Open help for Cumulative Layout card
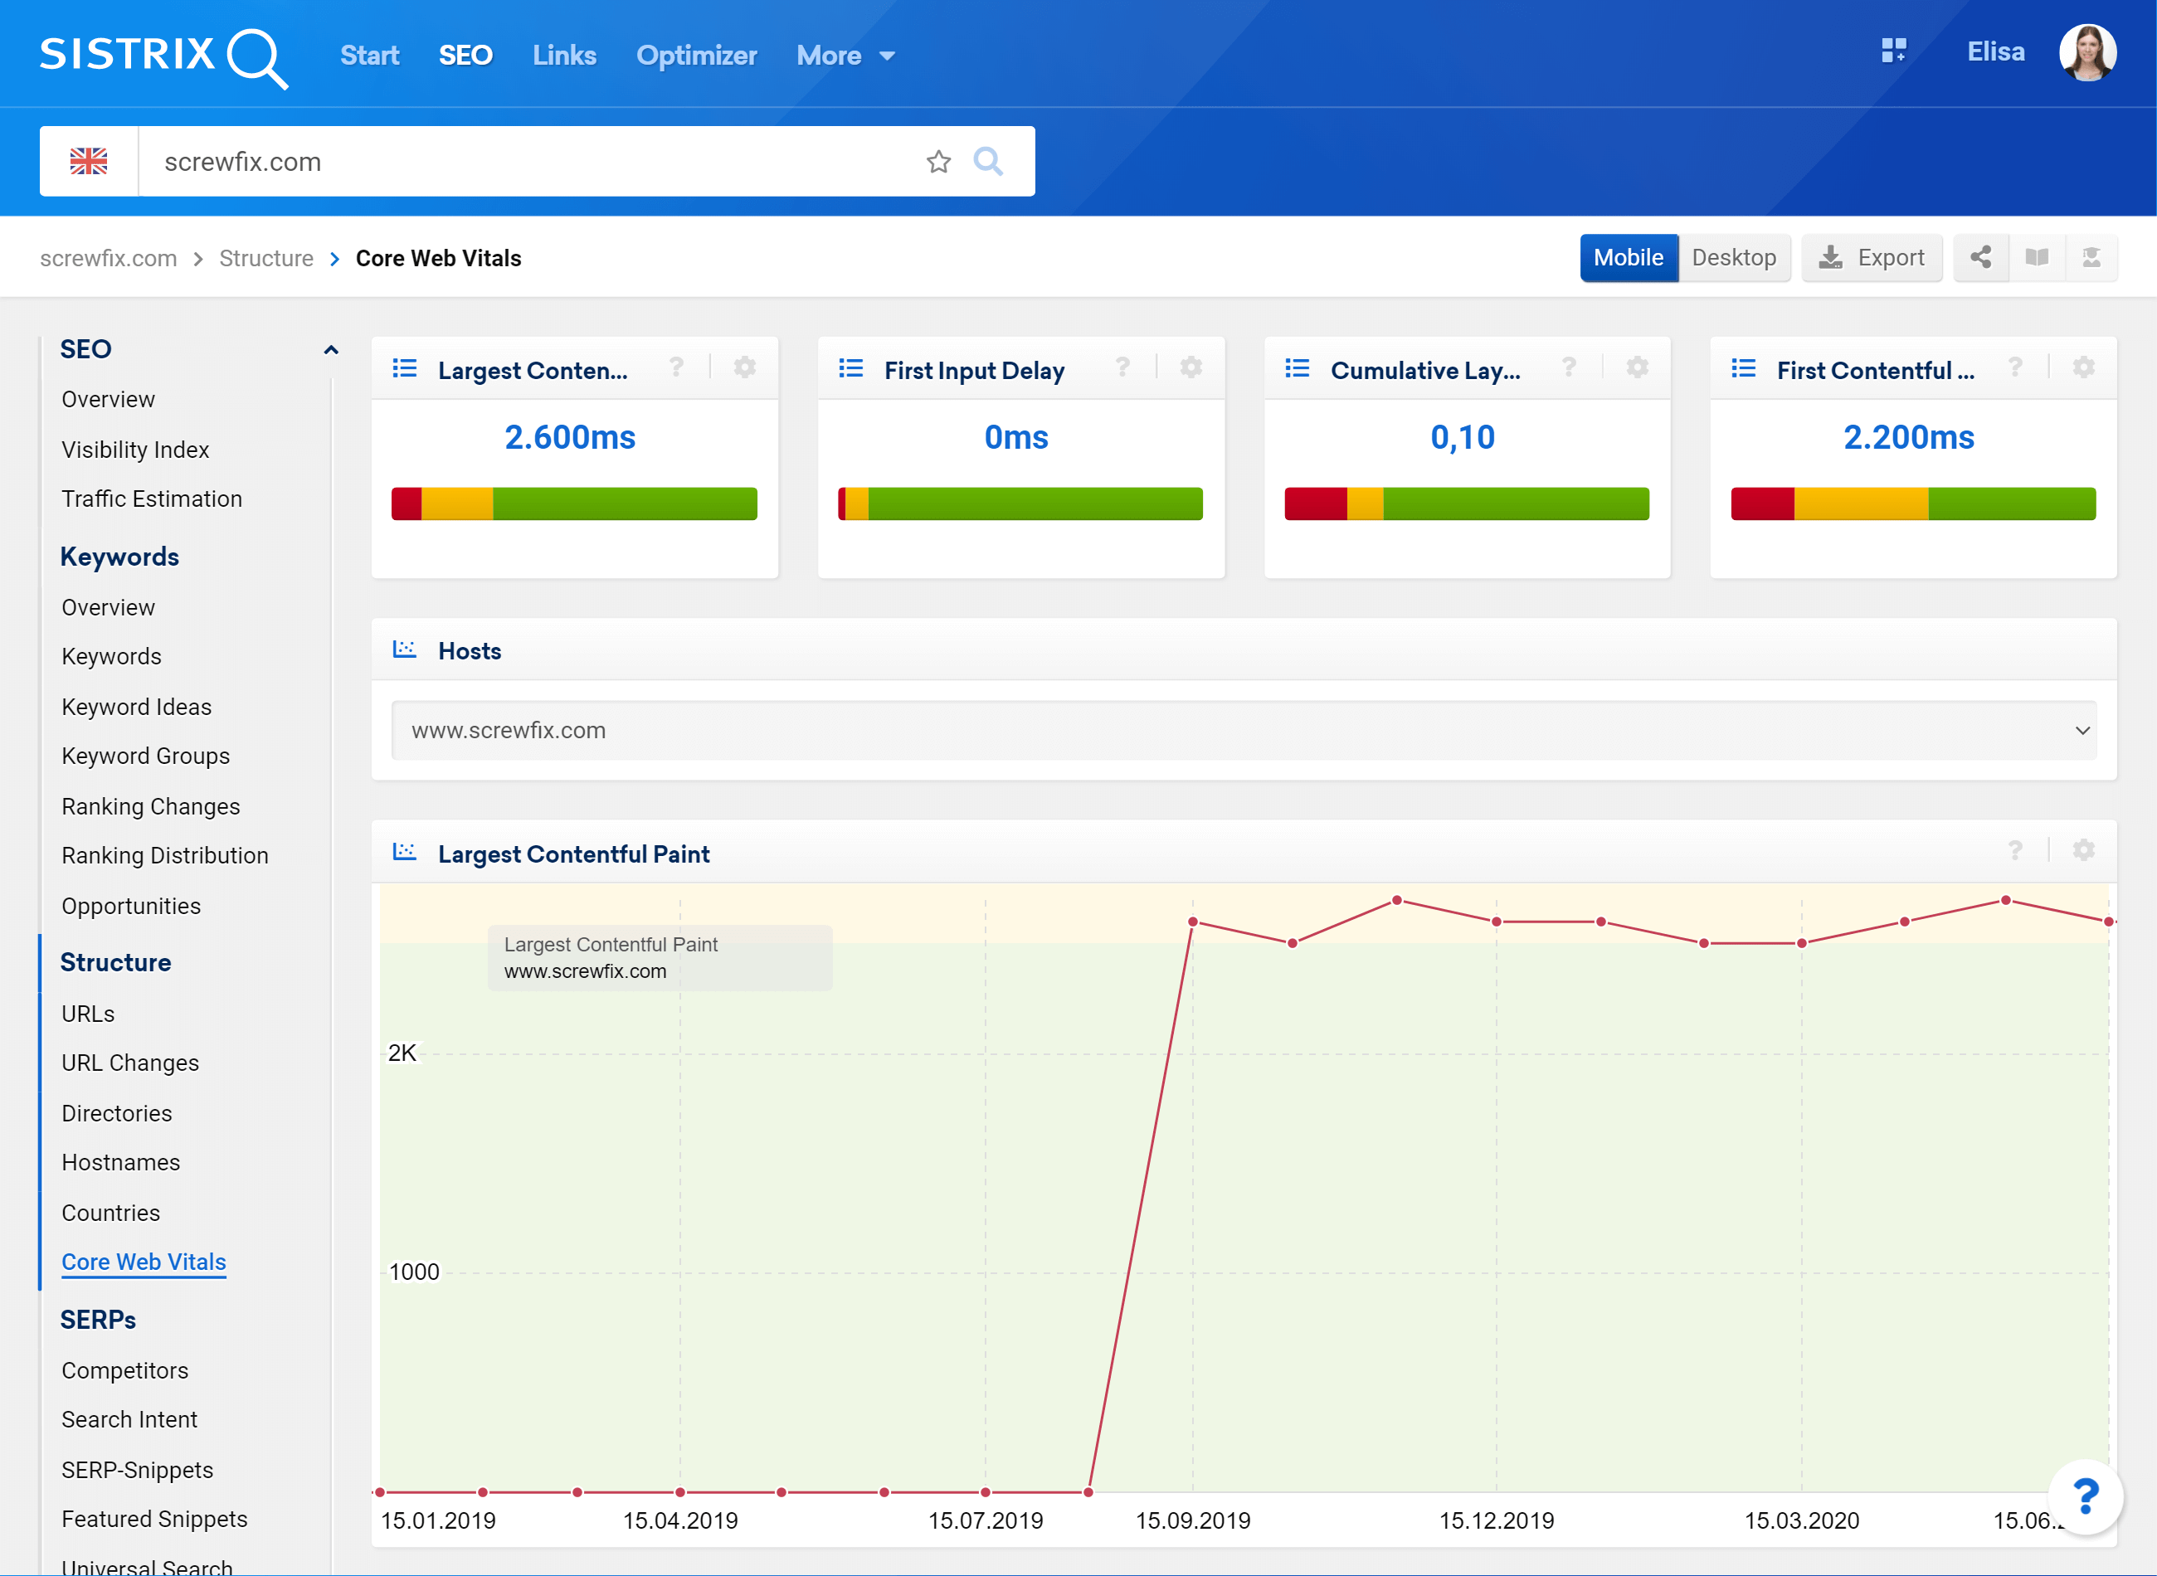 coord(1570,367)
